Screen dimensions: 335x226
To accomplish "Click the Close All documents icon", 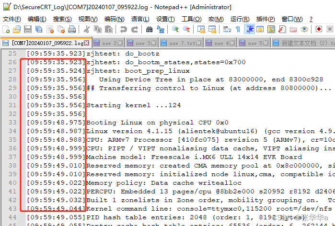I will (61, 29).
